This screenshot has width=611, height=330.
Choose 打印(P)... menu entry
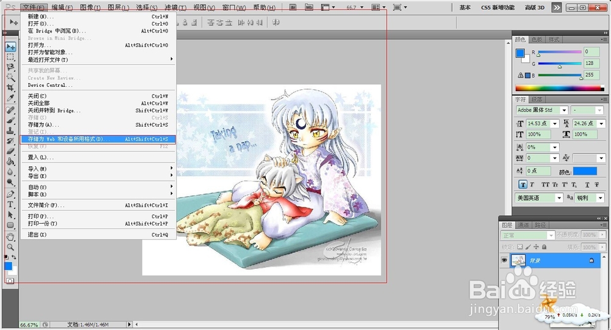(98, 216)
